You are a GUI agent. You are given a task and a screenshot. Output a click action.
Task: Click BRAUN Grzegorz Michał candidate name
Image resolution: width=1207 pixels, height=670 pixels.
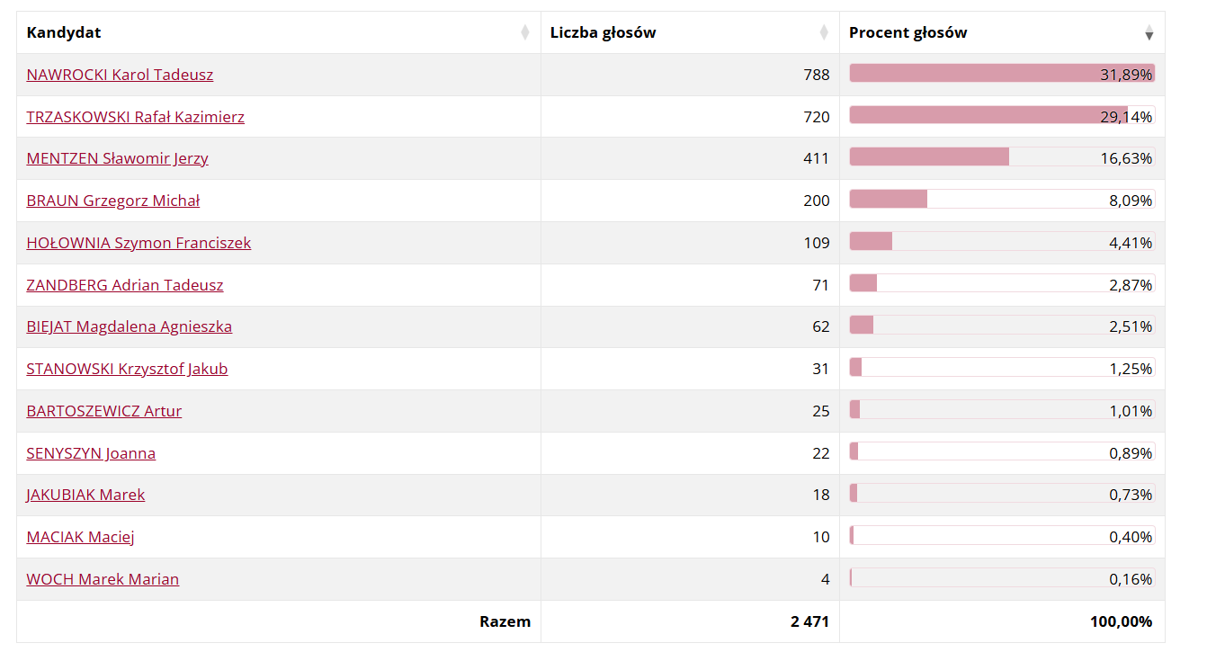coord(113,201)
